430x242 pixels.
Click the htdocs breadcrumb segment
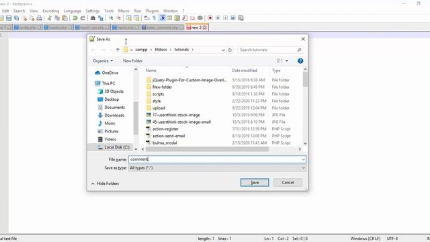161,50
